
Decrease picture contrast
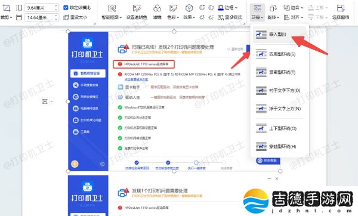[x=211, y=8]
